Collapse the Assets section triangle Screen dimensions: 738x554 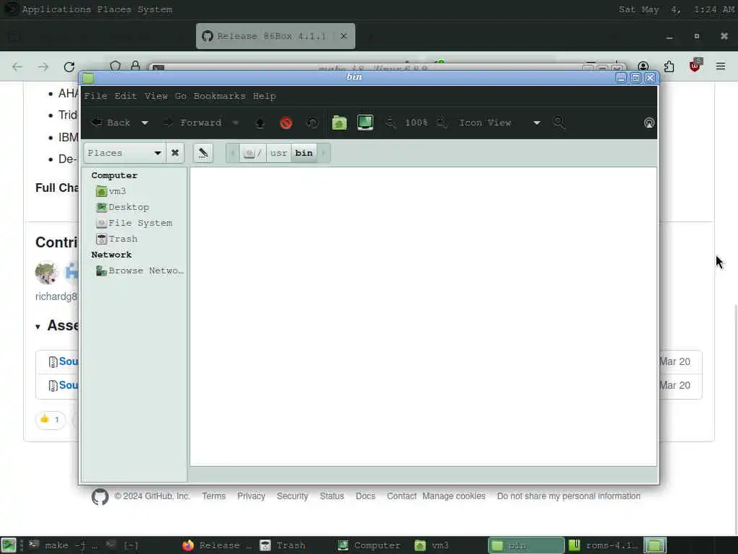37,327
